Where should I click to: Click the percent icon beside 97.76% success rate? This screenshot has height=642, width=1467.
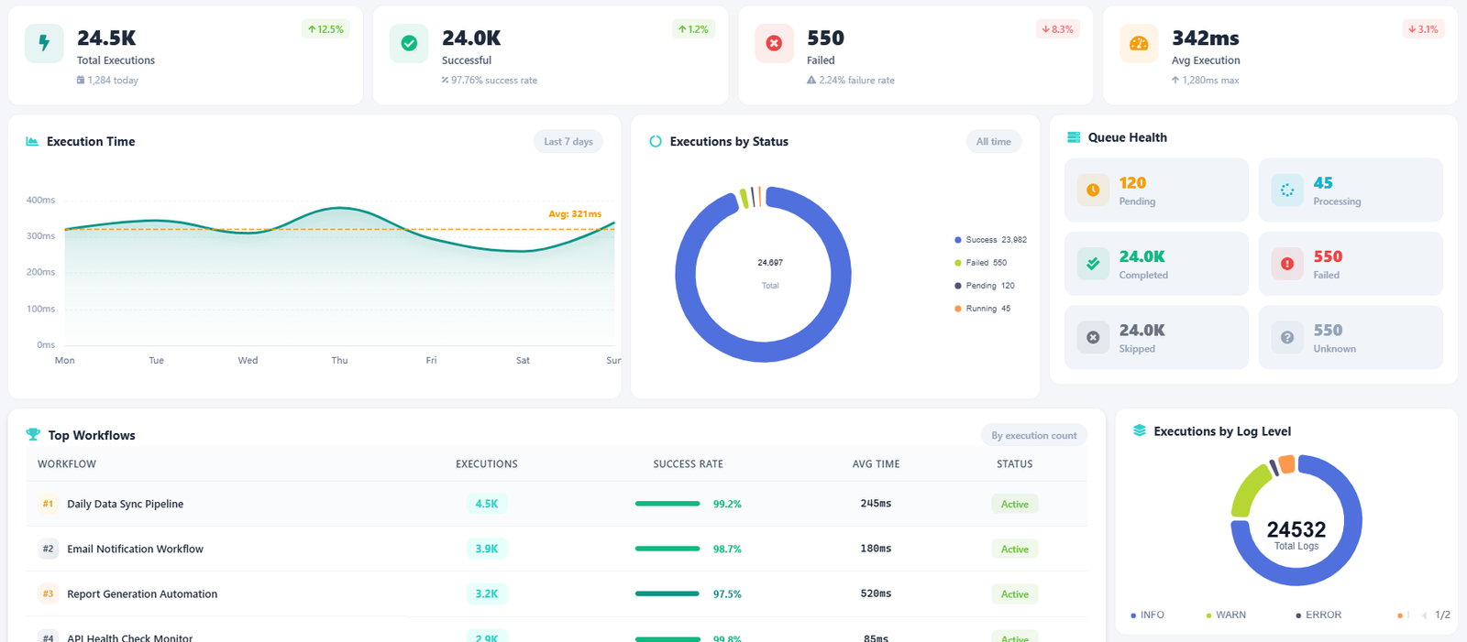[445, 81]
